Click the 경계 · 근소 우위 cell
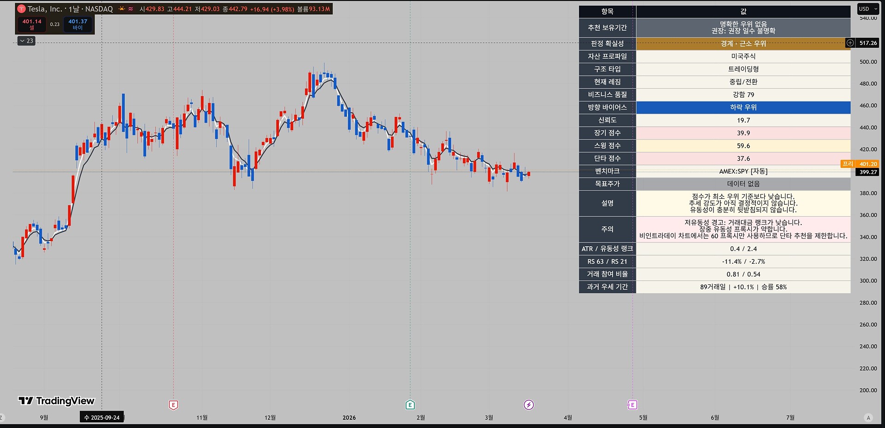 [743, 44]
